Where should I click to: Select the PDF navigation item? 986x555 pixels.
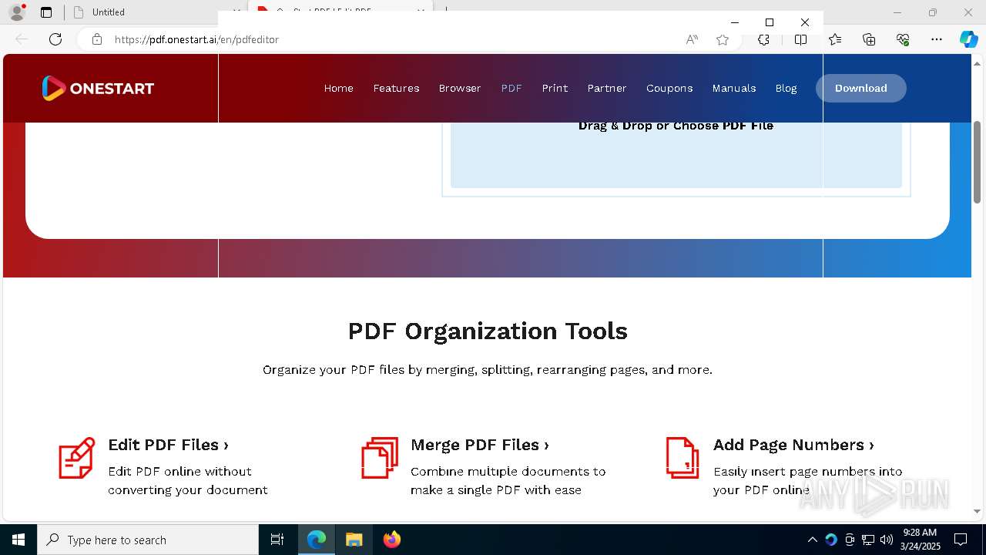pyautogui.click(x=511, y=88)
